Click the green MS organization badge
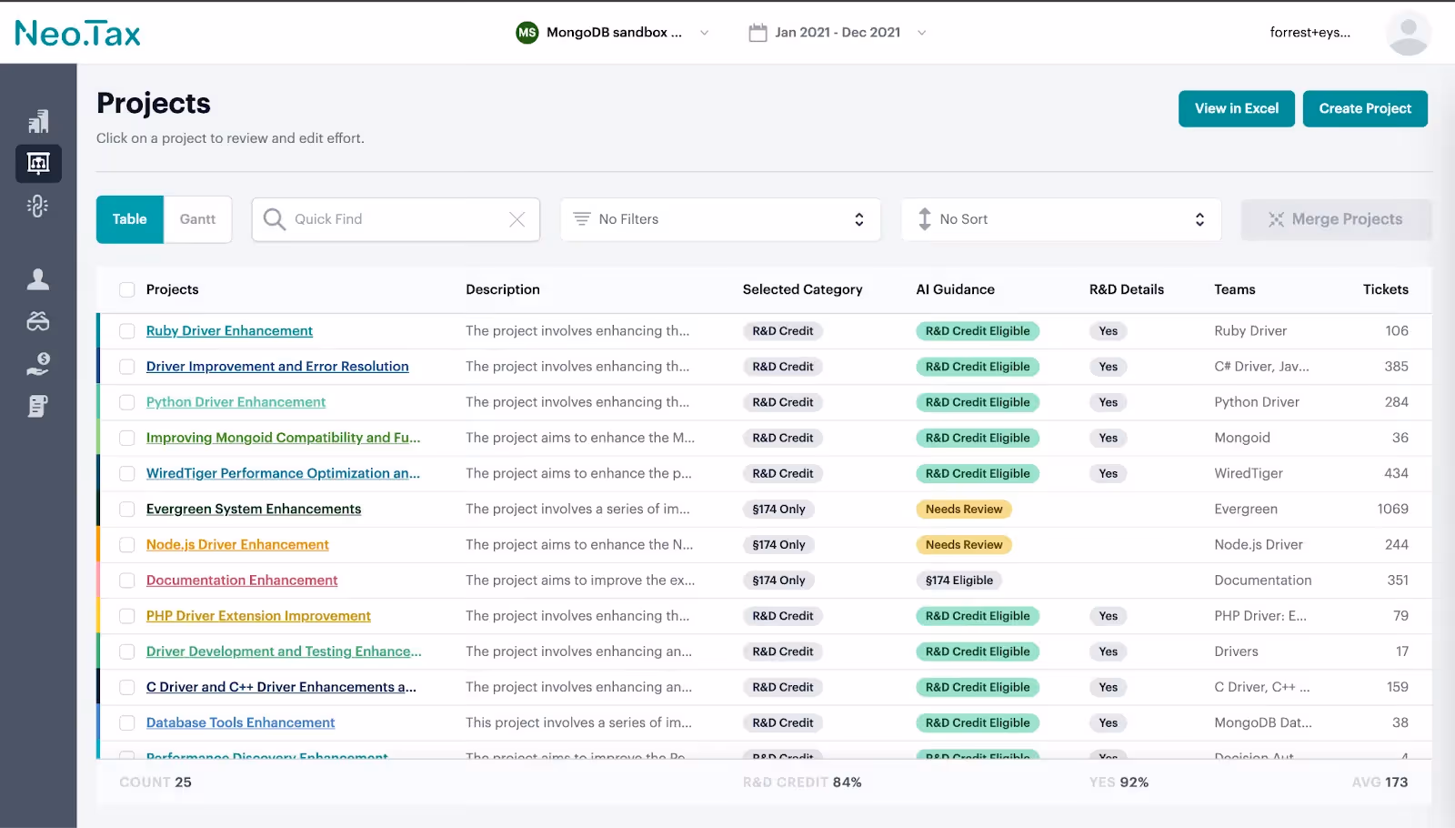Screen dimensions: 1455x828 [527, 33]
